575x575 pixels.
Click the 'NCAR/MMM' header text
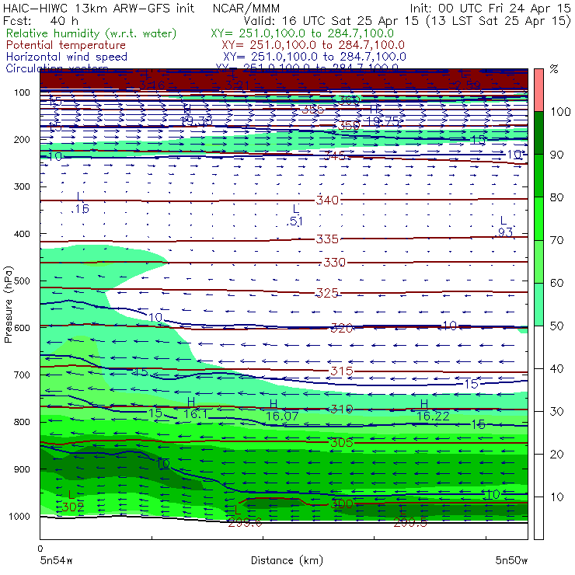coord(246,8)
